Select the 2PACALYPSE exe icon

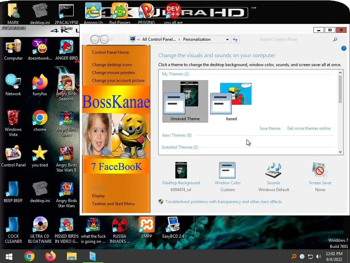coord(66,17)
